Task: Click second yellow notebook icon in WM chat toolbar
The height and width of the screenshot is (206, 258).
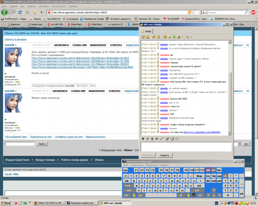Action: point(147,37)
